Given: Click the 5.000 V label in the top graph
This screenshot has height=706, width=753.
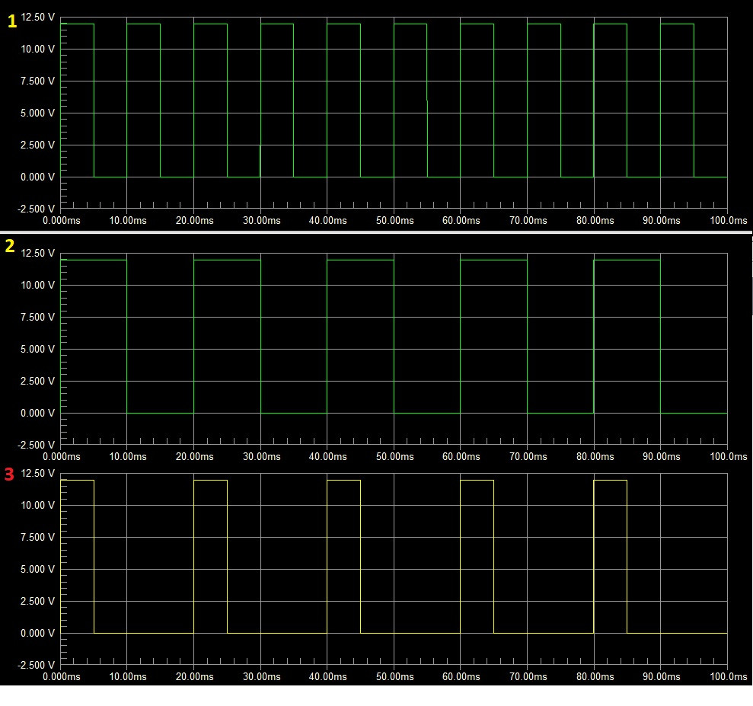Looking at the screenshot, I should click(37, 113).
